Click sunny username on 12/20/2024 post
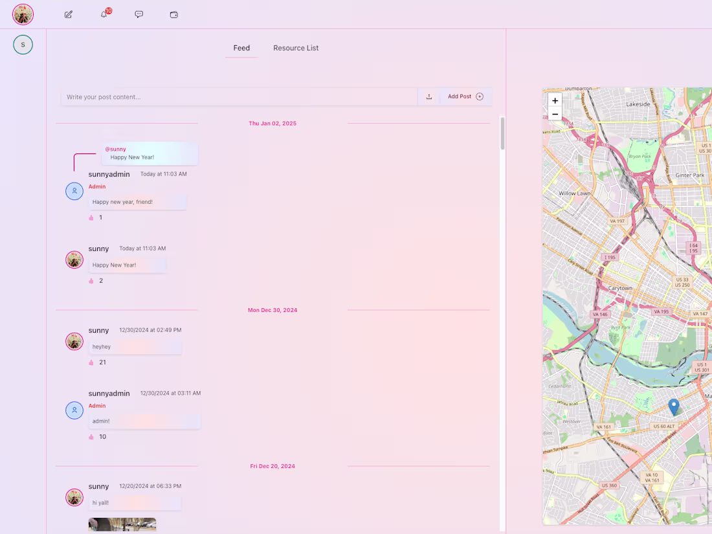 pyautogui.click(x=98, y=486)
